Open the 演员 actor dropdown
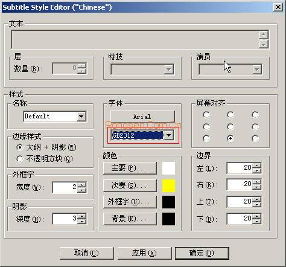 256,69
